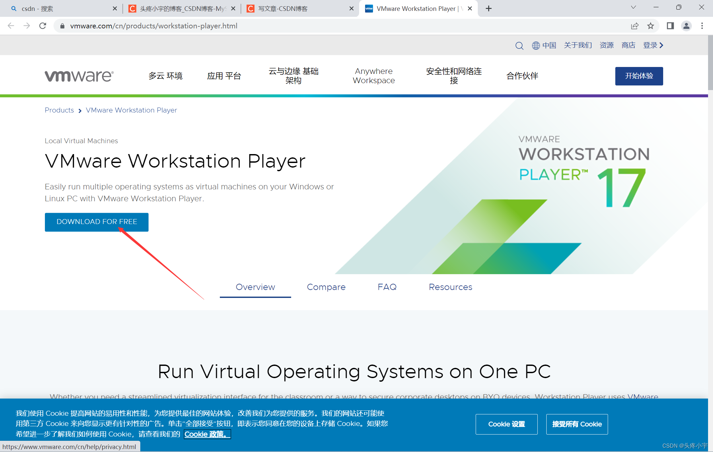Click Products breadcrumb link
Image resolution: width=713 pixels, height=452 pixels.
coord(59,110)
